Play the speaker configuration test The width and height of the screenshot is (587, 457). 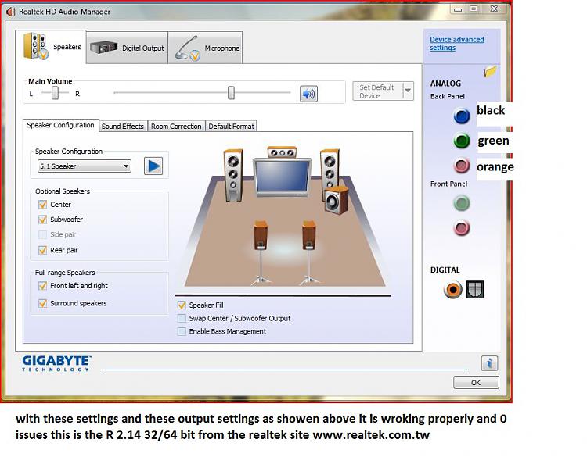point(153,166)
